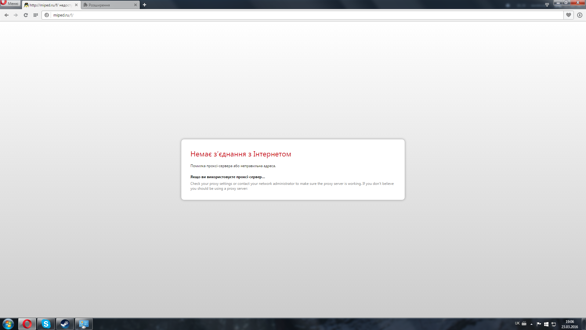Go back to previous page
This screenshot has width=586, height=330.
pos(6,15)
